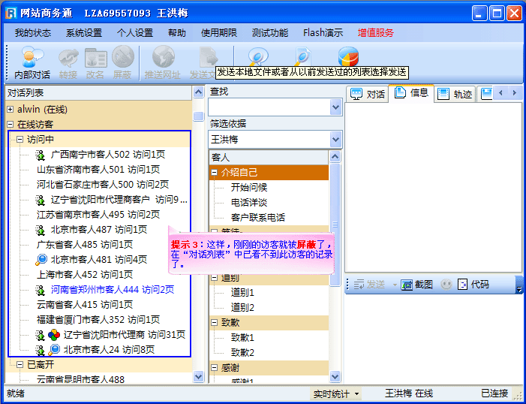Collapse the 访问中 tree node
This screenshot has height=404, width=526.
[x=20, y=140]
